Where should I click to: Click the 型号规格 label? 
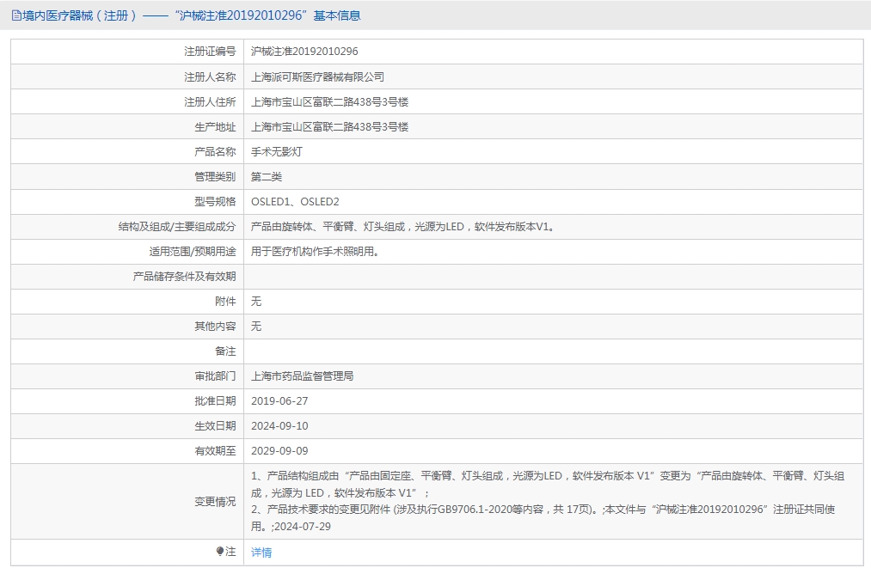tap(215, 202)
